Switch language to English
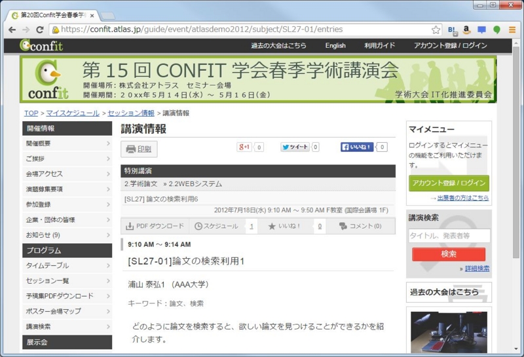 [335, 45]
